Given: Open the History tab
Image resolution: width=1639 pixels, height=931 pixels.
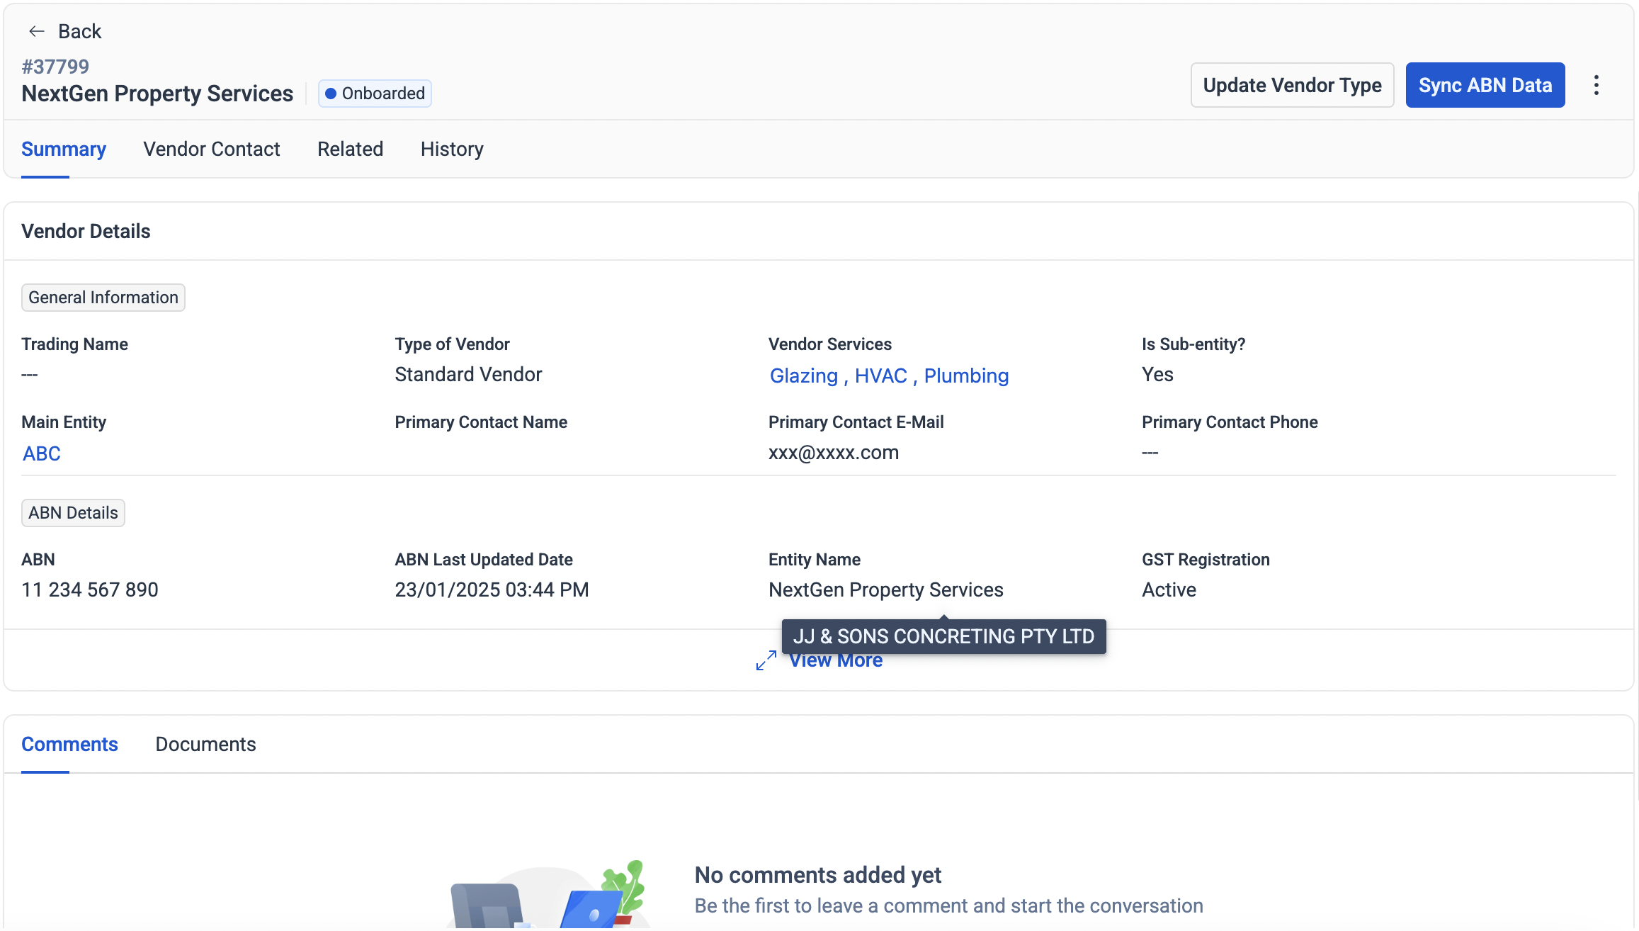Looking at the screenshot, I should pyautogui.click(x=451, y=149).
